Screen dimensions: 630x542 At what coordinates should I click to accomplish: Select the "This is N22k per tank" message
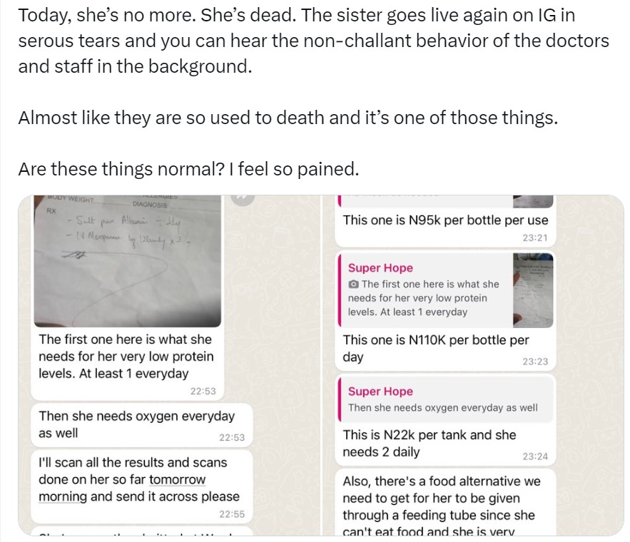(429, 443)
